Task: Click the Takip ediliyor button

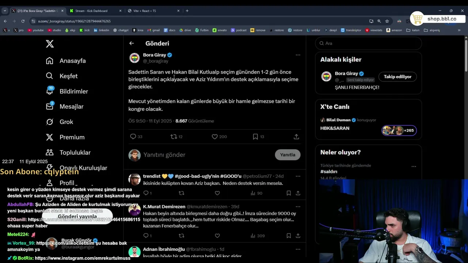Action: (x=397, y=77)
